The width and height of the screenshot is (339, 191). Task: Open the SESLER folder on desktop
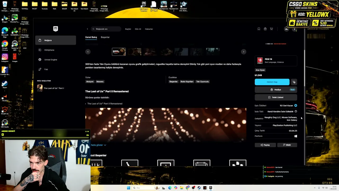pos(64,5)
